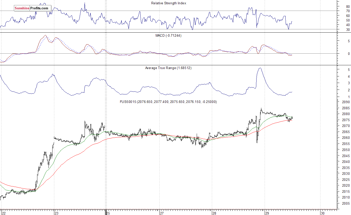Click the MACD 5 axis label
This screenshot has height=215, width=351.
click(349, 41)
